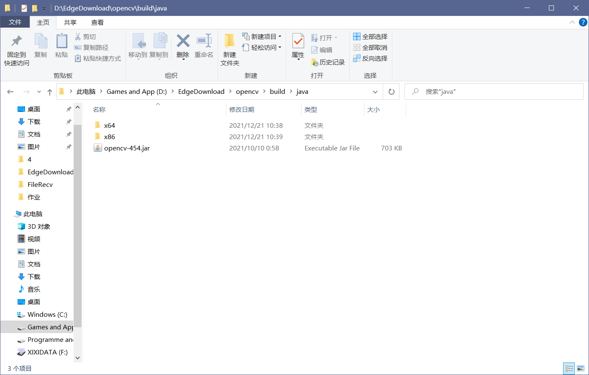Open the 新建项目 dropdown arrow
The image size is (589, 375).
pos(278,36)
